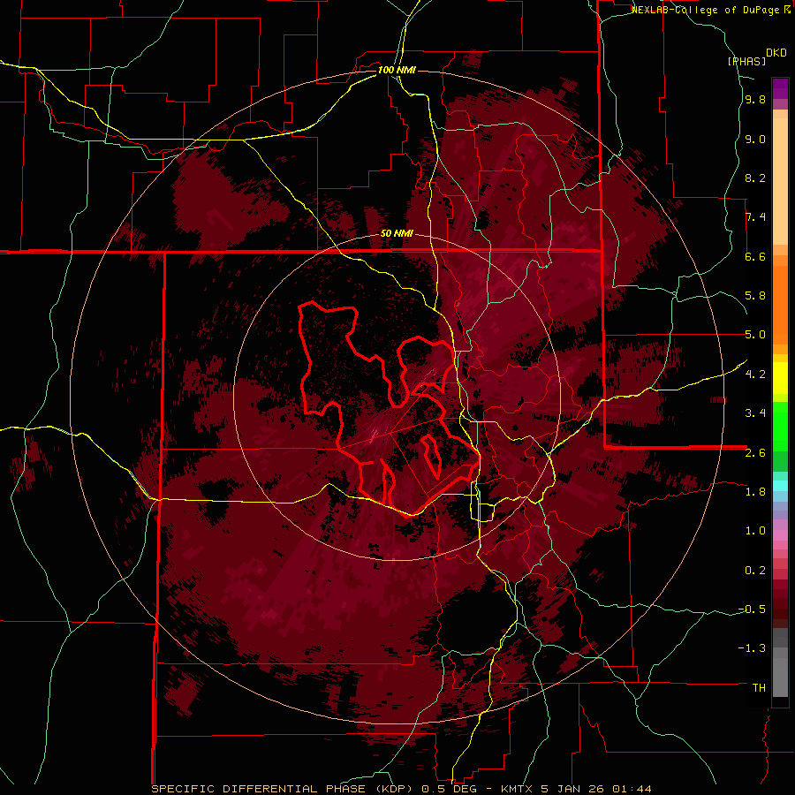Viewport: 795px width, 795px height.
Task: Click the 3.4 legend value
Action: point(755,413)
